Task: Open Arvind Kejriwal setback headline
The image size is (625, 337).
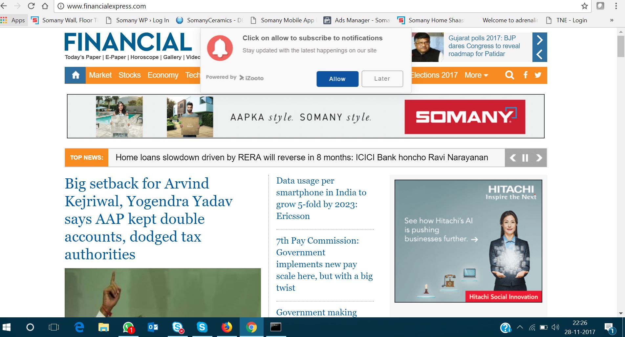Action: [148, 219]
